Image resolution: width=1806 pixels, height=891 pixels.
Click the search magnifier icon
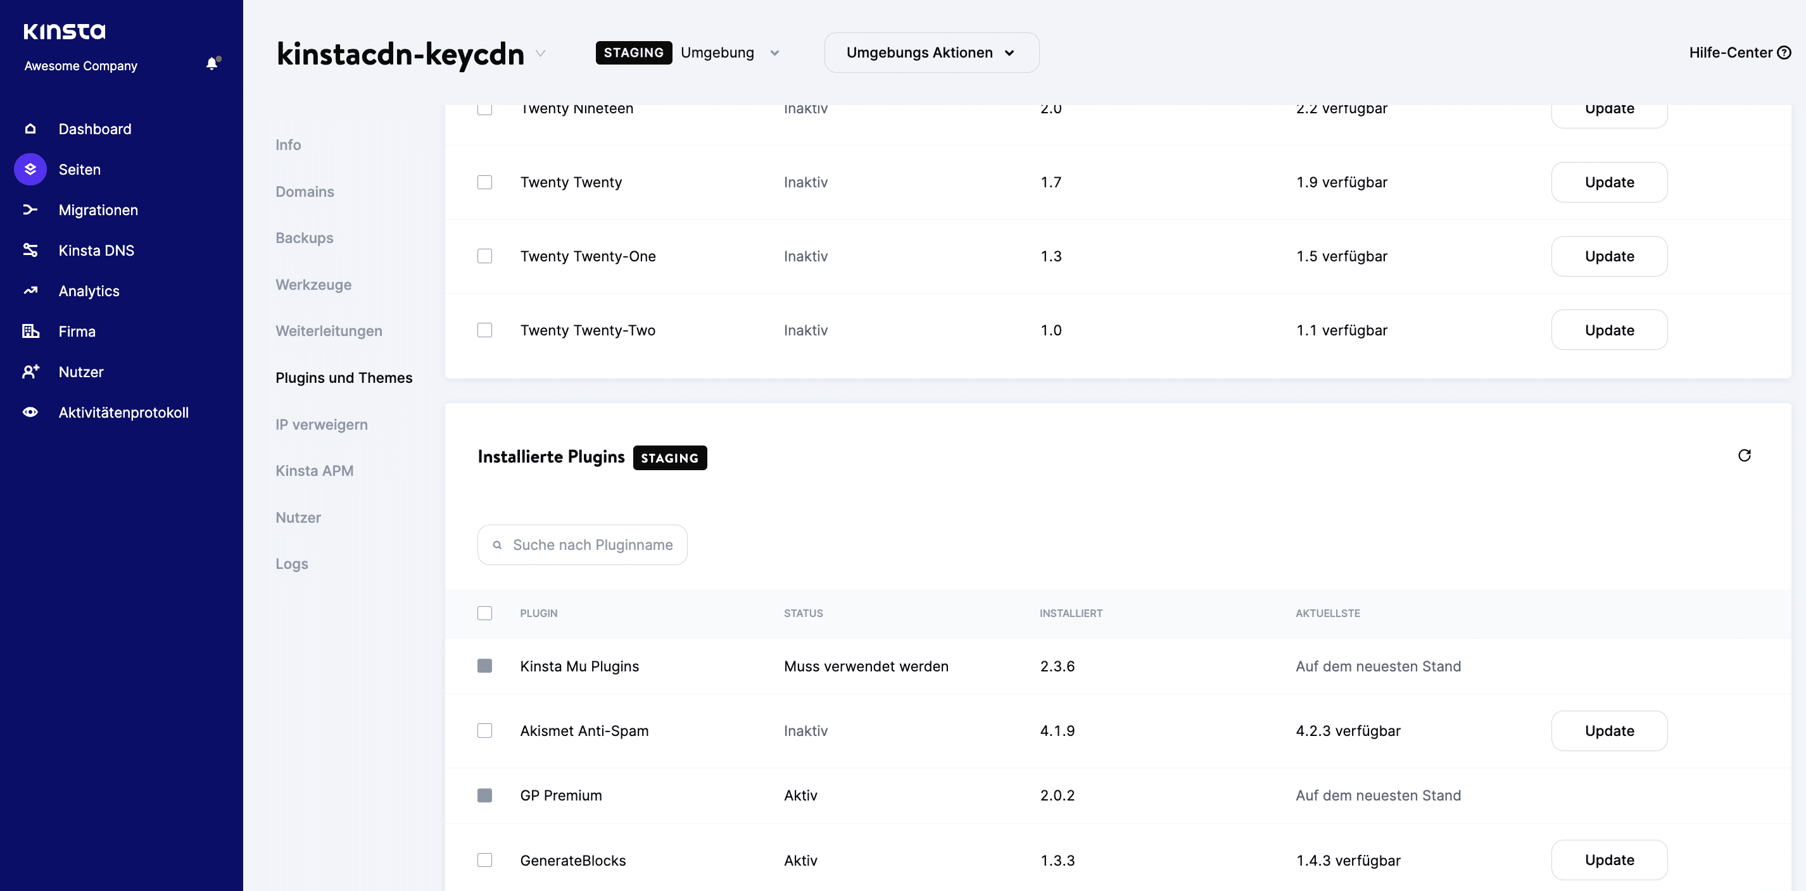click(497, 545)
